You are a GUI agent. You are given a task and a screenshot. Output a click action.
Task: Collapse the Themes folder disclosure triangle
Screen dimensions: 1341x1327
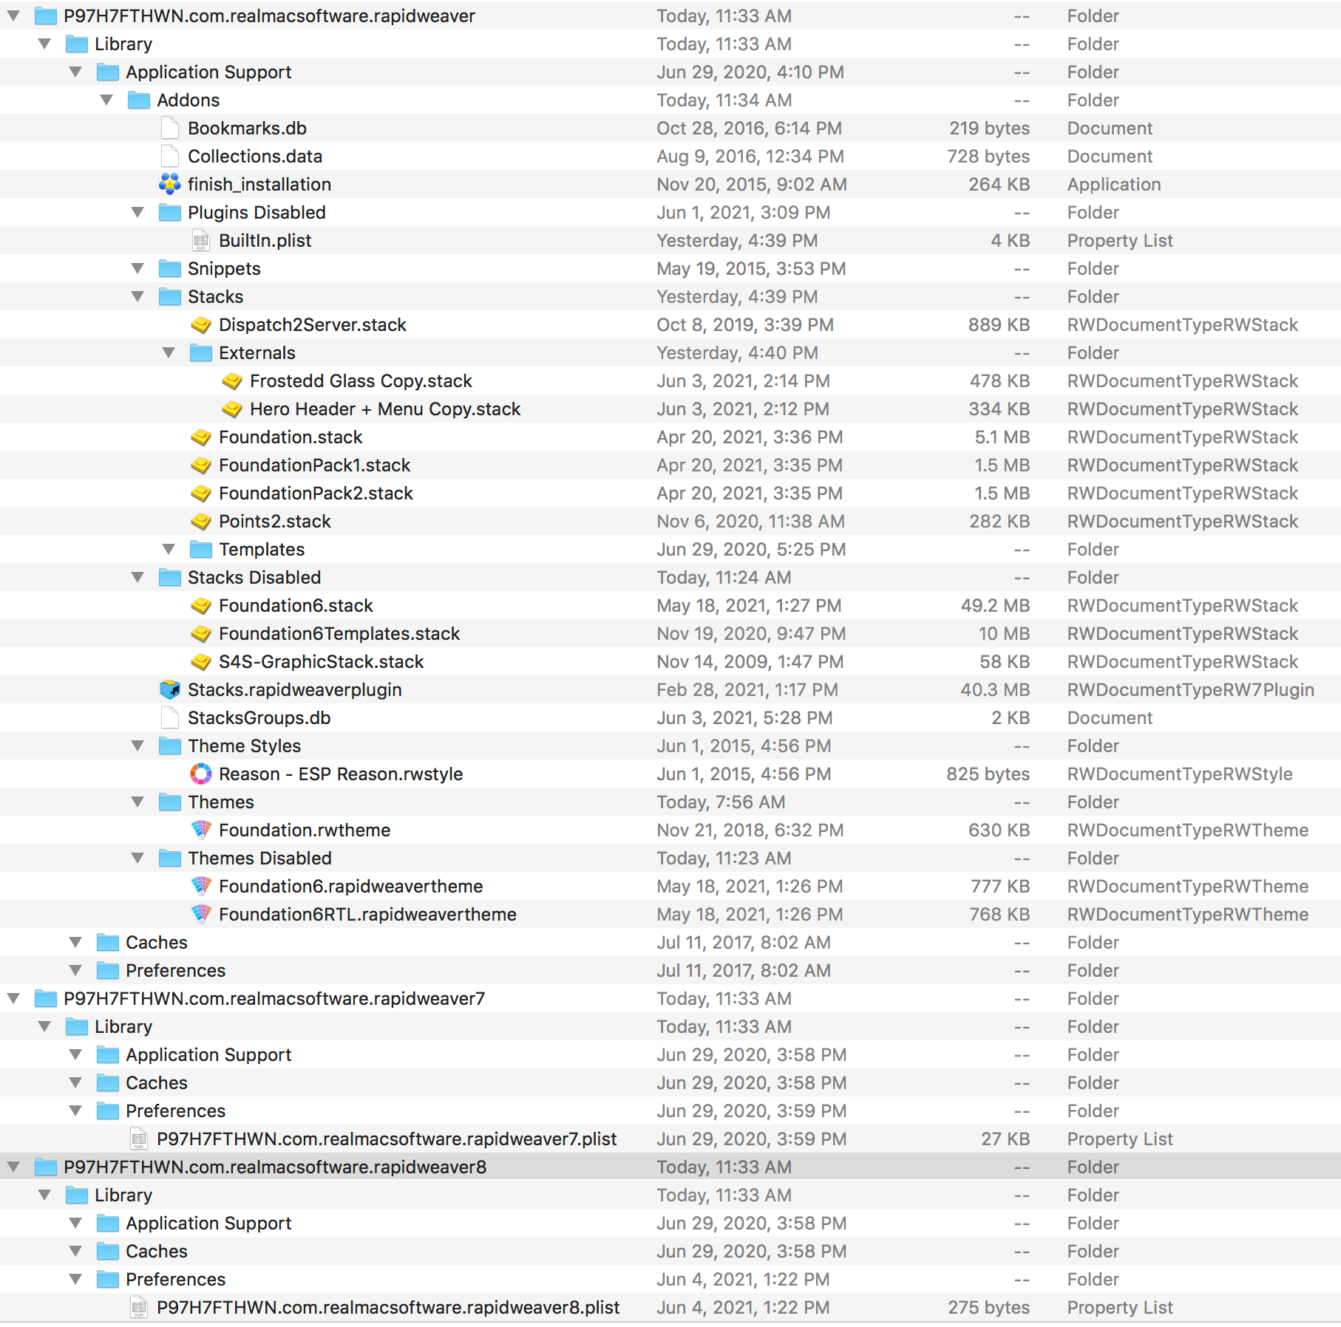coord(138,802)
